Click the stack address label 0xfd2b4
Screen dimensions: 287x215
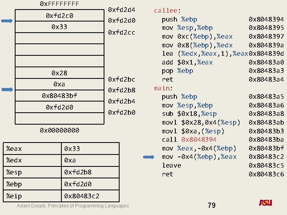(122, 101)
